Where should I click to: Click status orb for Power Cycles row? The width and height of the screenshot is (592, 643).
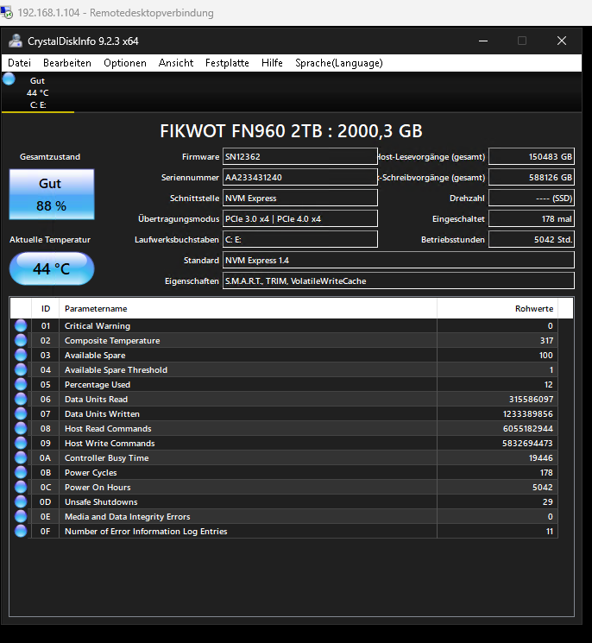click(21, 472)
